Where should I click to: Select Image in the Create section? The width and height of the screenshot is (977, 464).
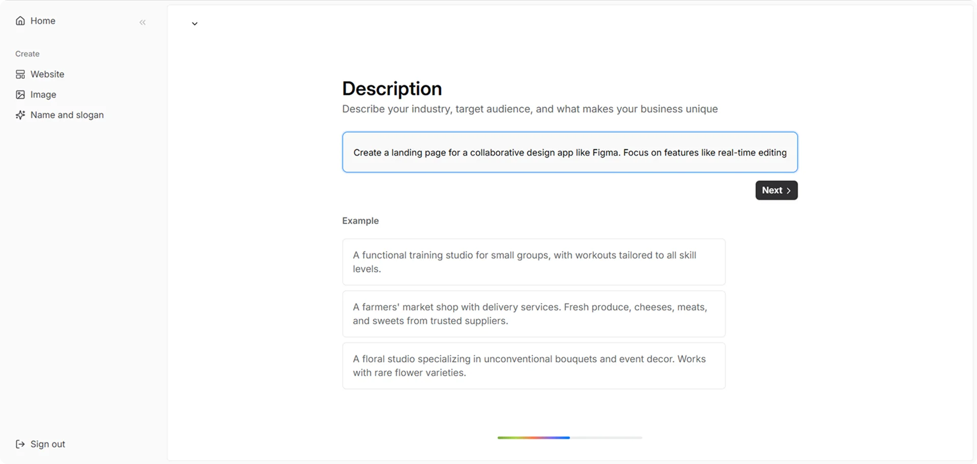tap(36, 95)
